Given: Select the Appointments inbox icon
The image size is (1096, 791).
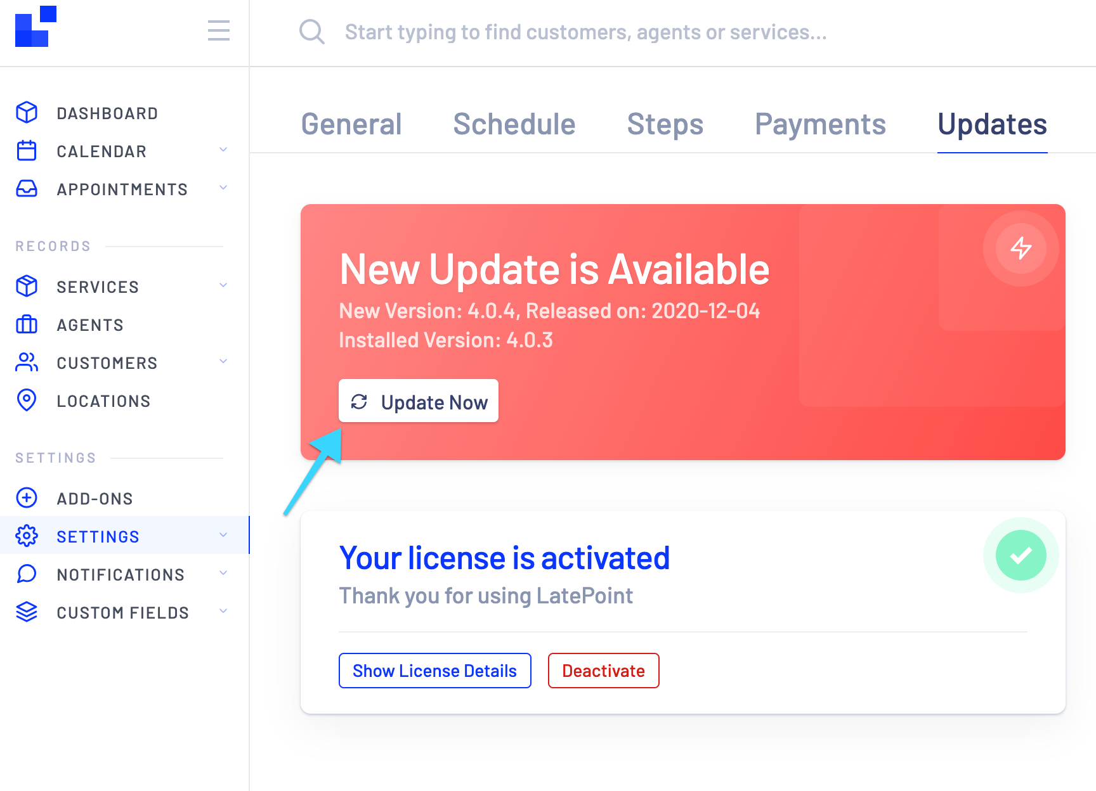Looking at the screenshot, I should pos(26,188).
